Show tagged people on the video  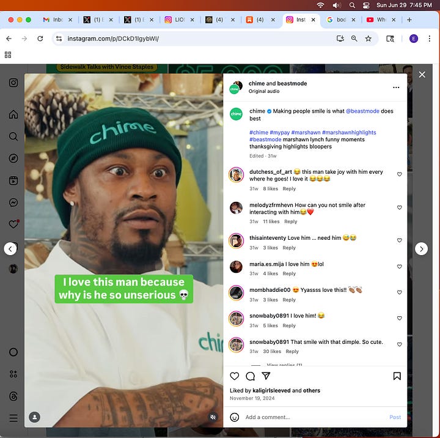[34, 417]
